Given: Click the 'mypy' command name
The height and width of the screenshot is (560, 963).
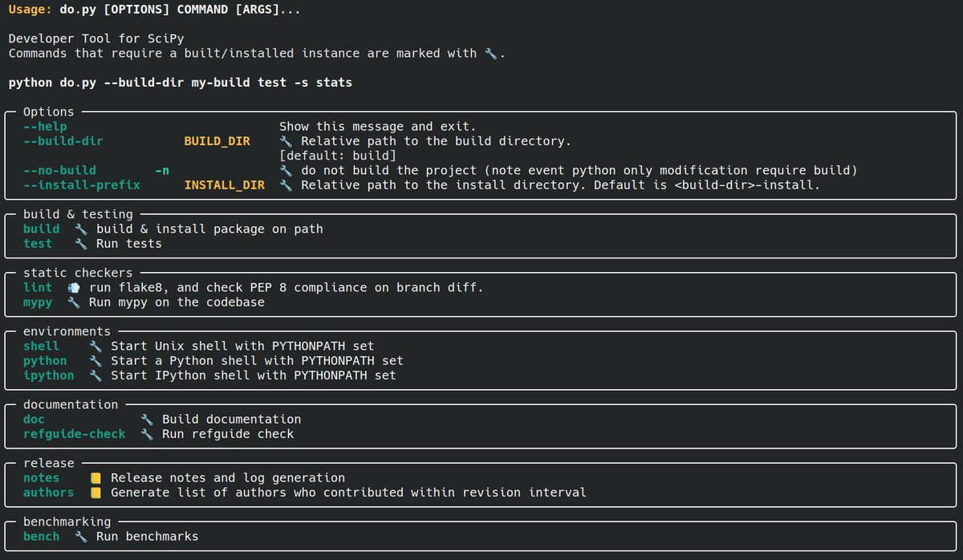Looking at the screenshot, I should click(x=38, y=302).
